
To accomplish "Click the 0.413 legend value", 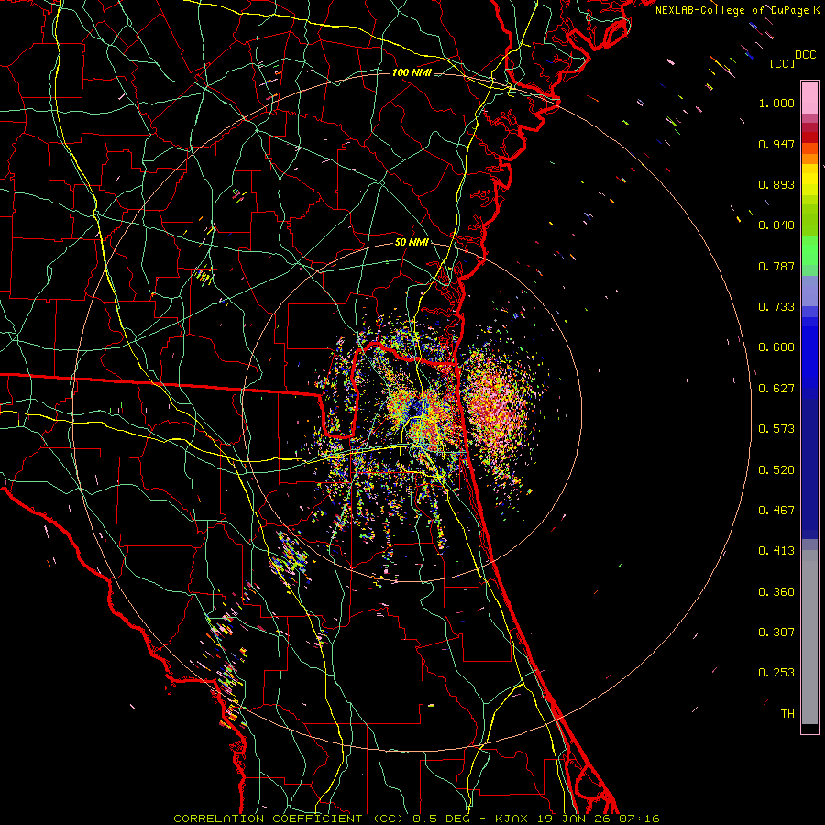I will point(776,551).
